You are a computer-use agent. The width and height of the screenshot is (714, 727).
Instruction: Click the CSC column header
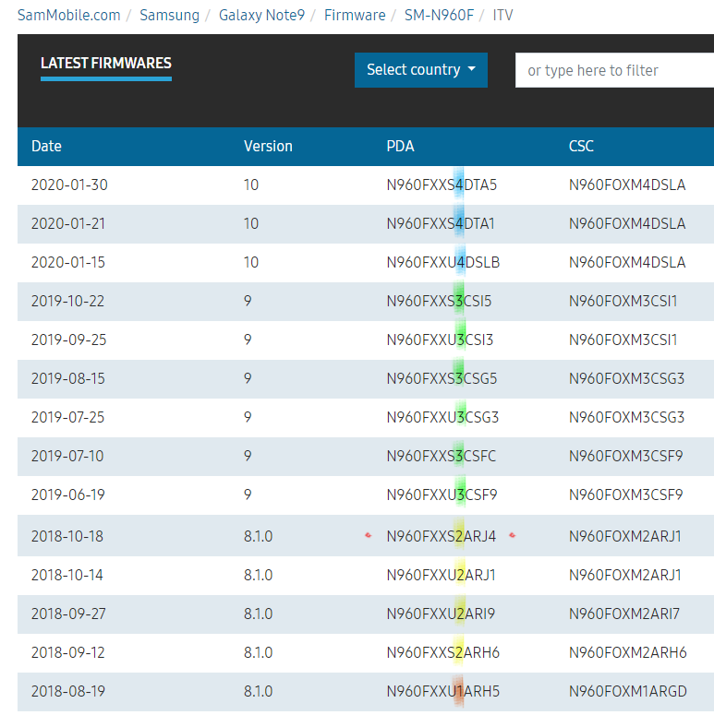tap(581, 146)
